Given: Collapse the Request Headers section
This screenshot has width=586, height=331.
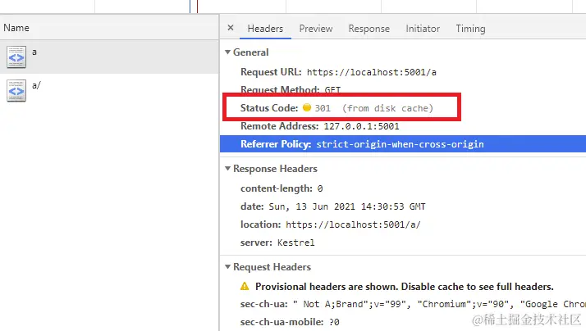Looking at the screenshot, I should pos(227,267).
